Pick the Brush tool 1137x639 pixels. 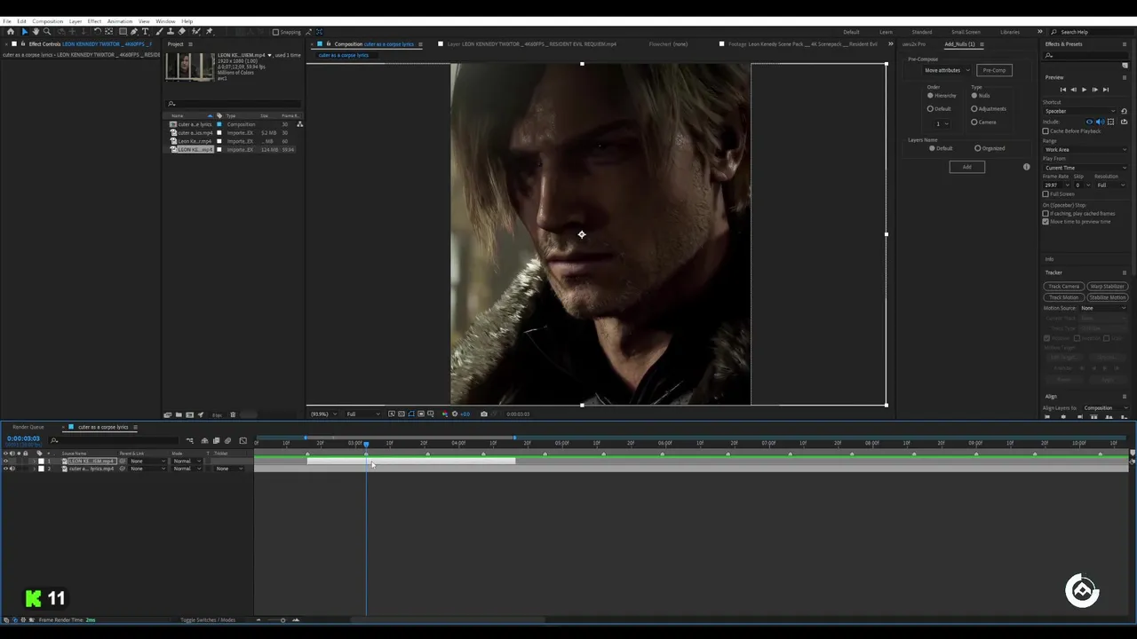pos(158,32)
